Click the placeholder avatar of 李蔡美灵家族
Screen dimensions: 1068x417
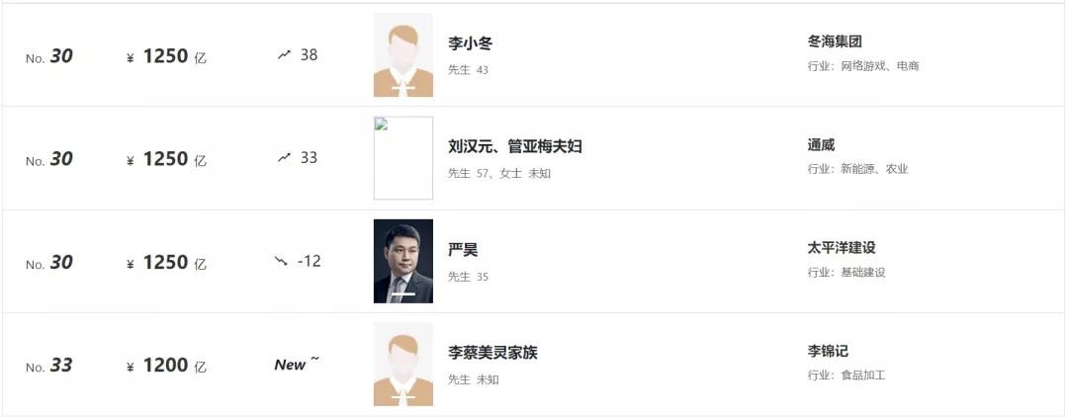point(402,365)
